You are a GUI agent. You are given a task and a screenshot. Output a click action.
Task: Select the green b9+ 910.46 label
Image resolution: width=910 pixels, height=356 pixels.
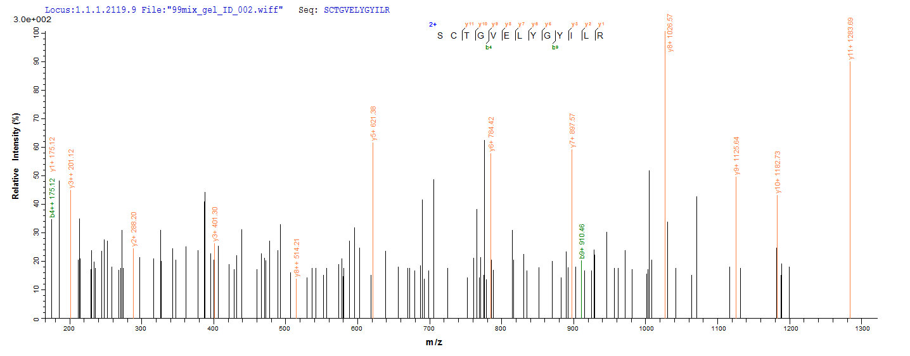pos(582,241)
